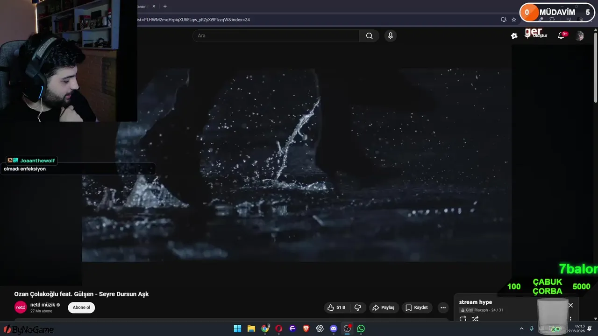Open Brave browser from the taskbar
The width and height of the screenshot is (598, 336).
pyautogui.click(x=306, y=329)
